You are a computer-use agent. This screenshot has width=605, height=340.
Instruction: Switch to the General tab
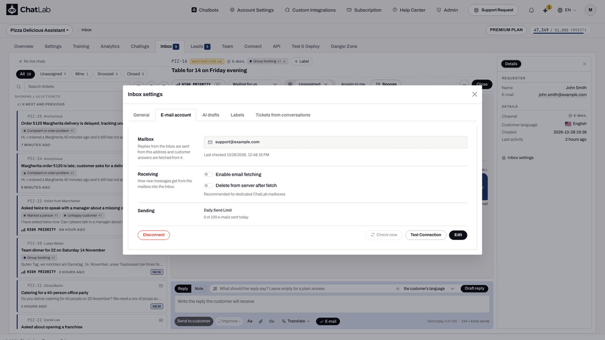click(141, 115)
